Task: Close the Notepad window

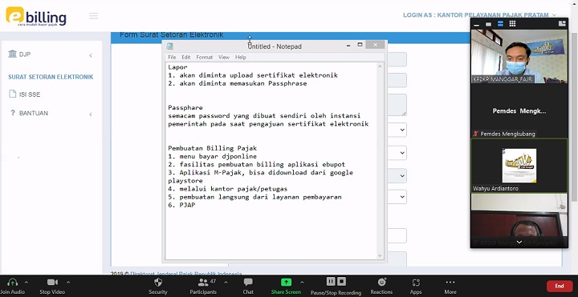Action: (x=375, y=45)
